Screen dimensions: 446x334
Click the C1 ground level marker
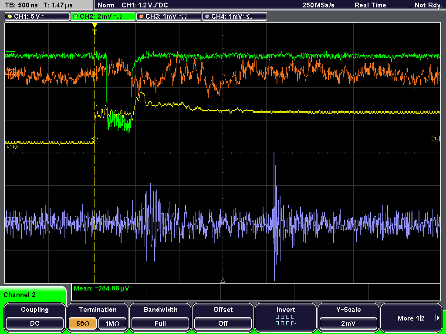11,146
